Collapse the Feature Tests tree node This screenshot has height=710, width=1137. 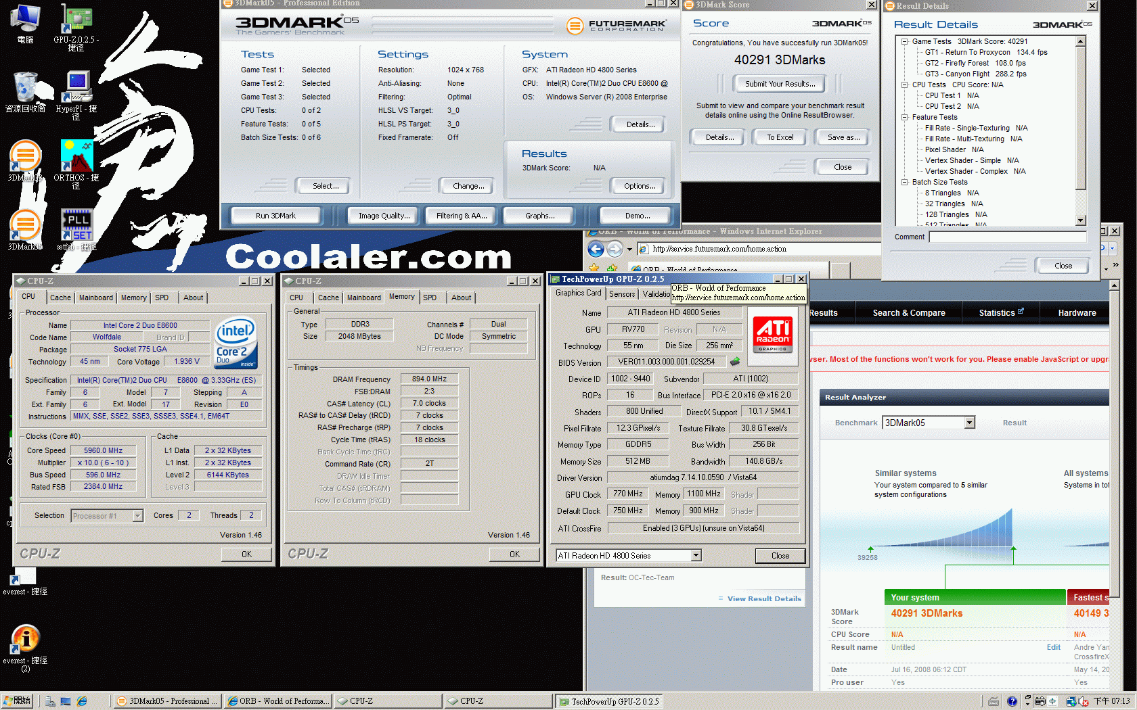click(x=904, y=117)
